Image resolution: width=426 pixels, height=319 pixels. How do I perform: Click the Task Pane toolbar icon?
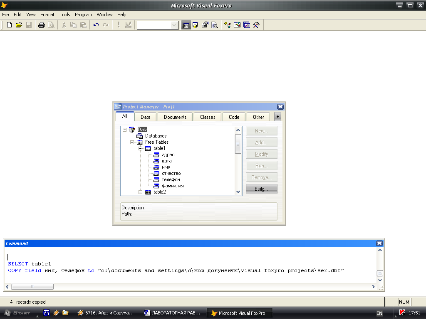[x=247, y=25]
